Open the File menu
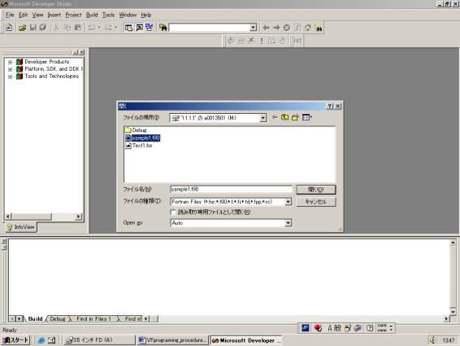 (x=10, y=15)
